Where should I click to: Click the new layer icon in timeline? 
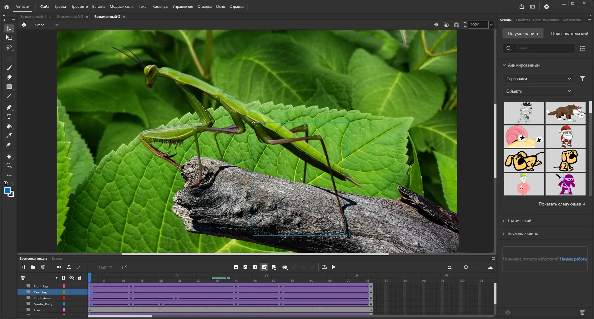(23, 267)
